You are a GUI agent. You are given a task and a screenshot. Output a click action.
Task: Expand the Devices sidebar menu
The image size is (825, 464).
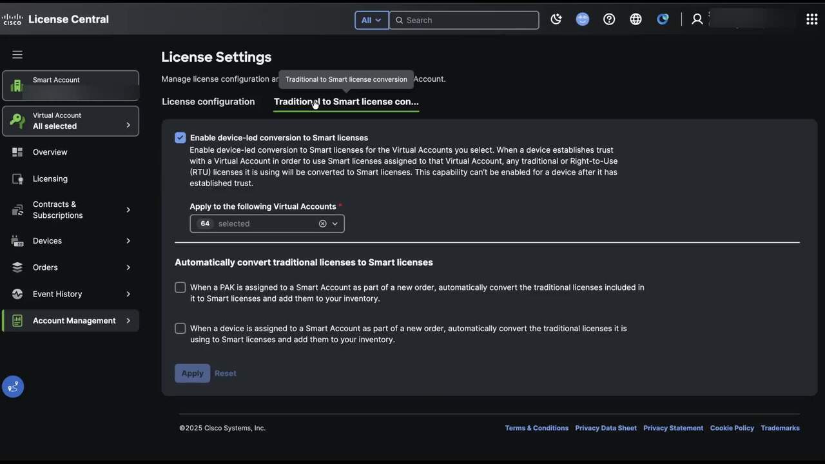71,241
